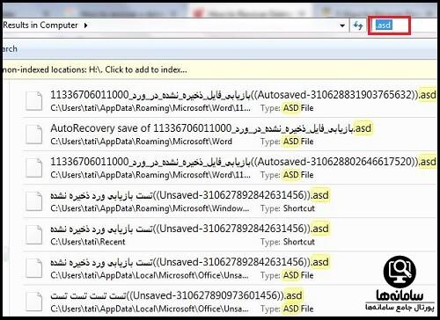Click path ending Microsoft\Window...
Image resolution: width=440 pixels, height=320 pixels.
click(x=150, y=208)
